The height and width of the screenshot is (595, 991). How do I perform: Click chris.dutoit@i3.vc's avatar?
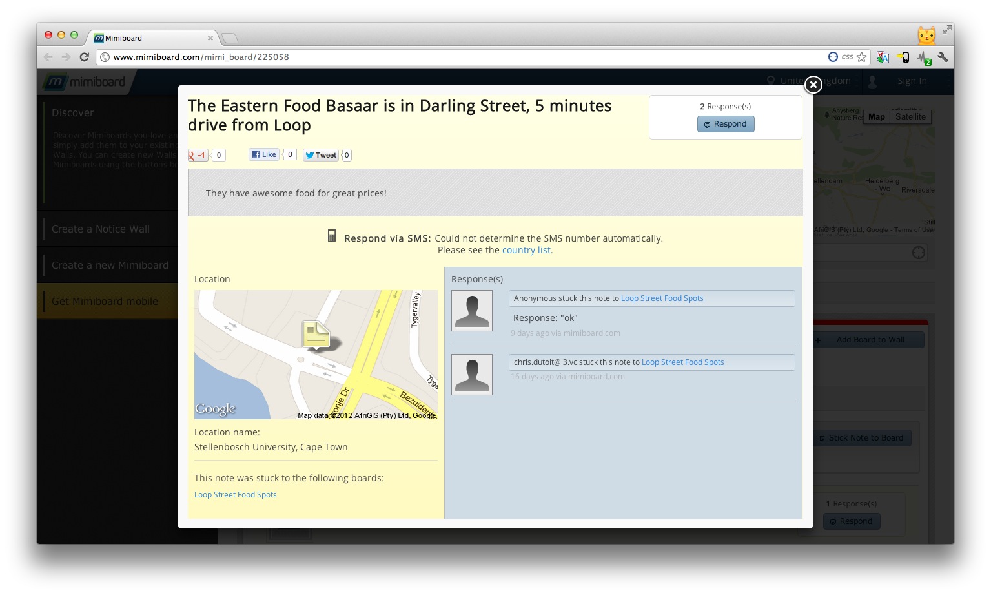click(x=472, y=375)
